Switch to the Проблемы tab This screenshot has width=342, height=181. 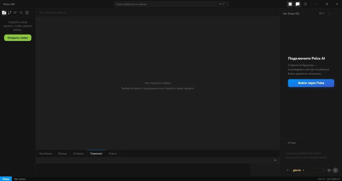(45, 154)
